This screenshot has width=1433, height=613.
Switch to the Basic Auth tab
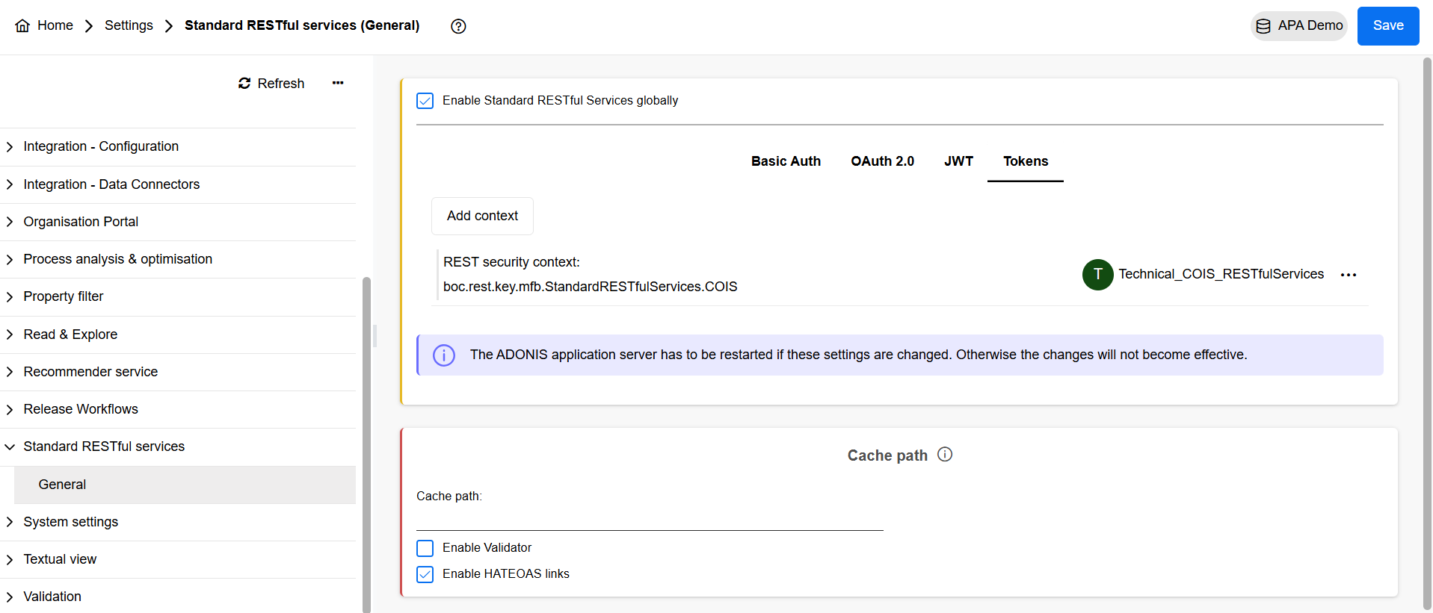(786, 161)
